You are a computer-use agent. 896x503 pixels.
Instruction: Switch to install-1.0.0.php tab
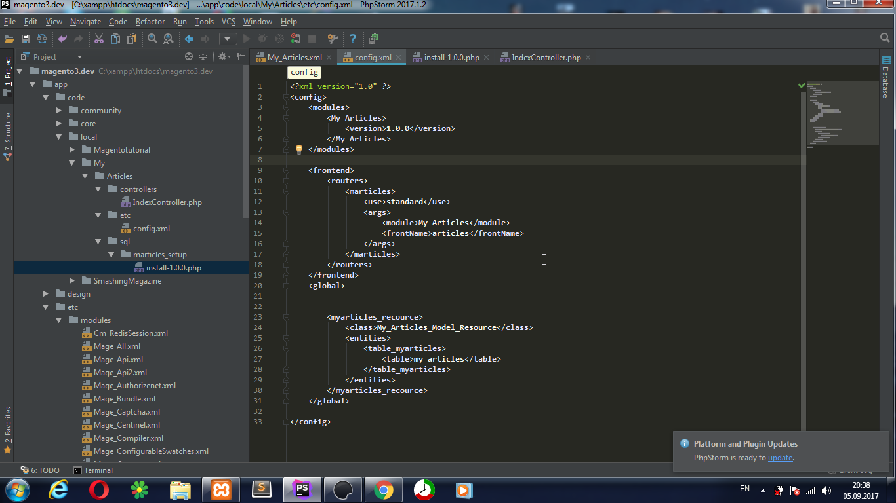pyautogui.click(x=451, y=58)
